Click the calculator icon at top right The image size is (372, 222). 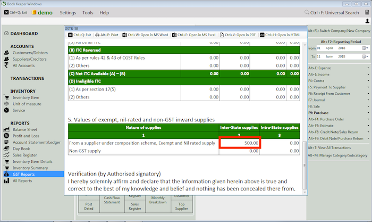(367, 12)
